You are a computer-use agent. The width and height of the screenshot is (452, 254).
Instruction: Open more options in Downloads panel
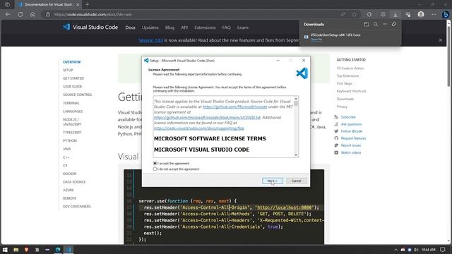385,25
